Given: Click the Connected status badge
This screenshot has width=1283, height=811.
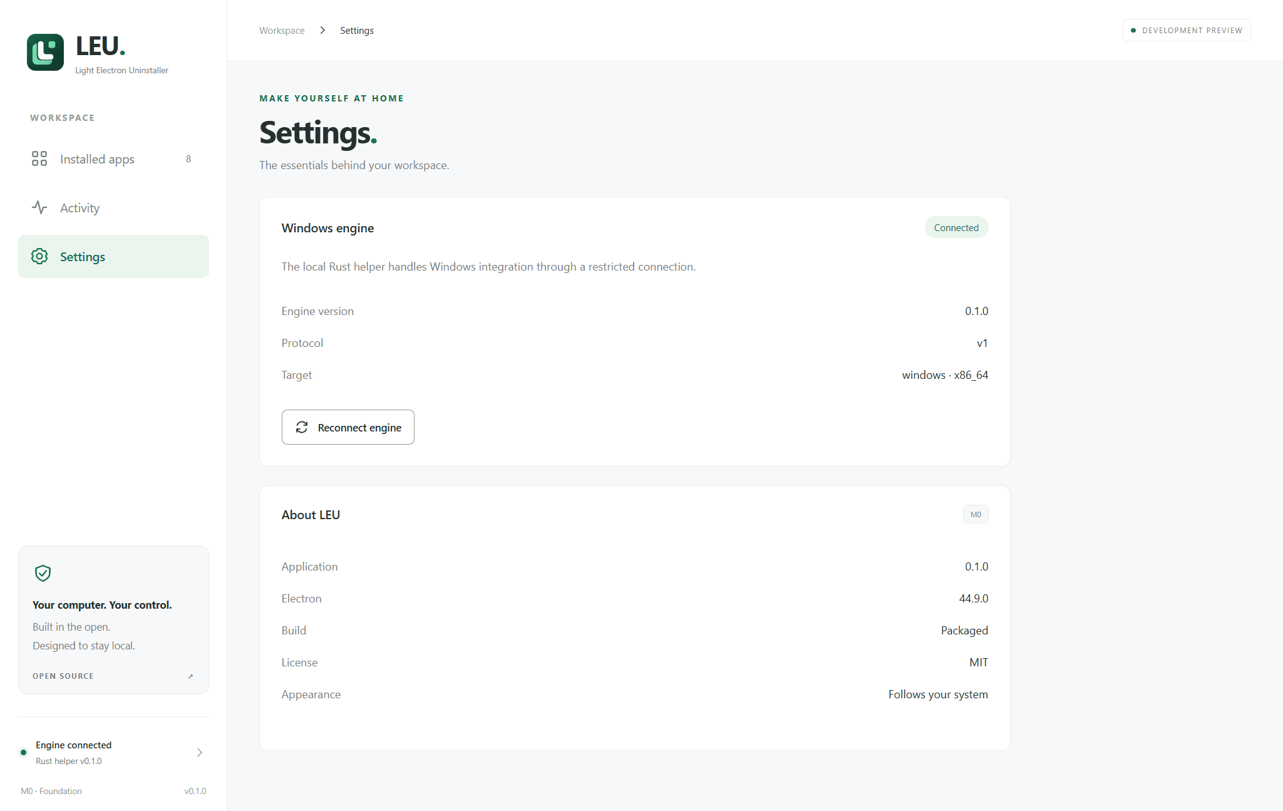Looking at the screenshot, I should click(956, 227).
